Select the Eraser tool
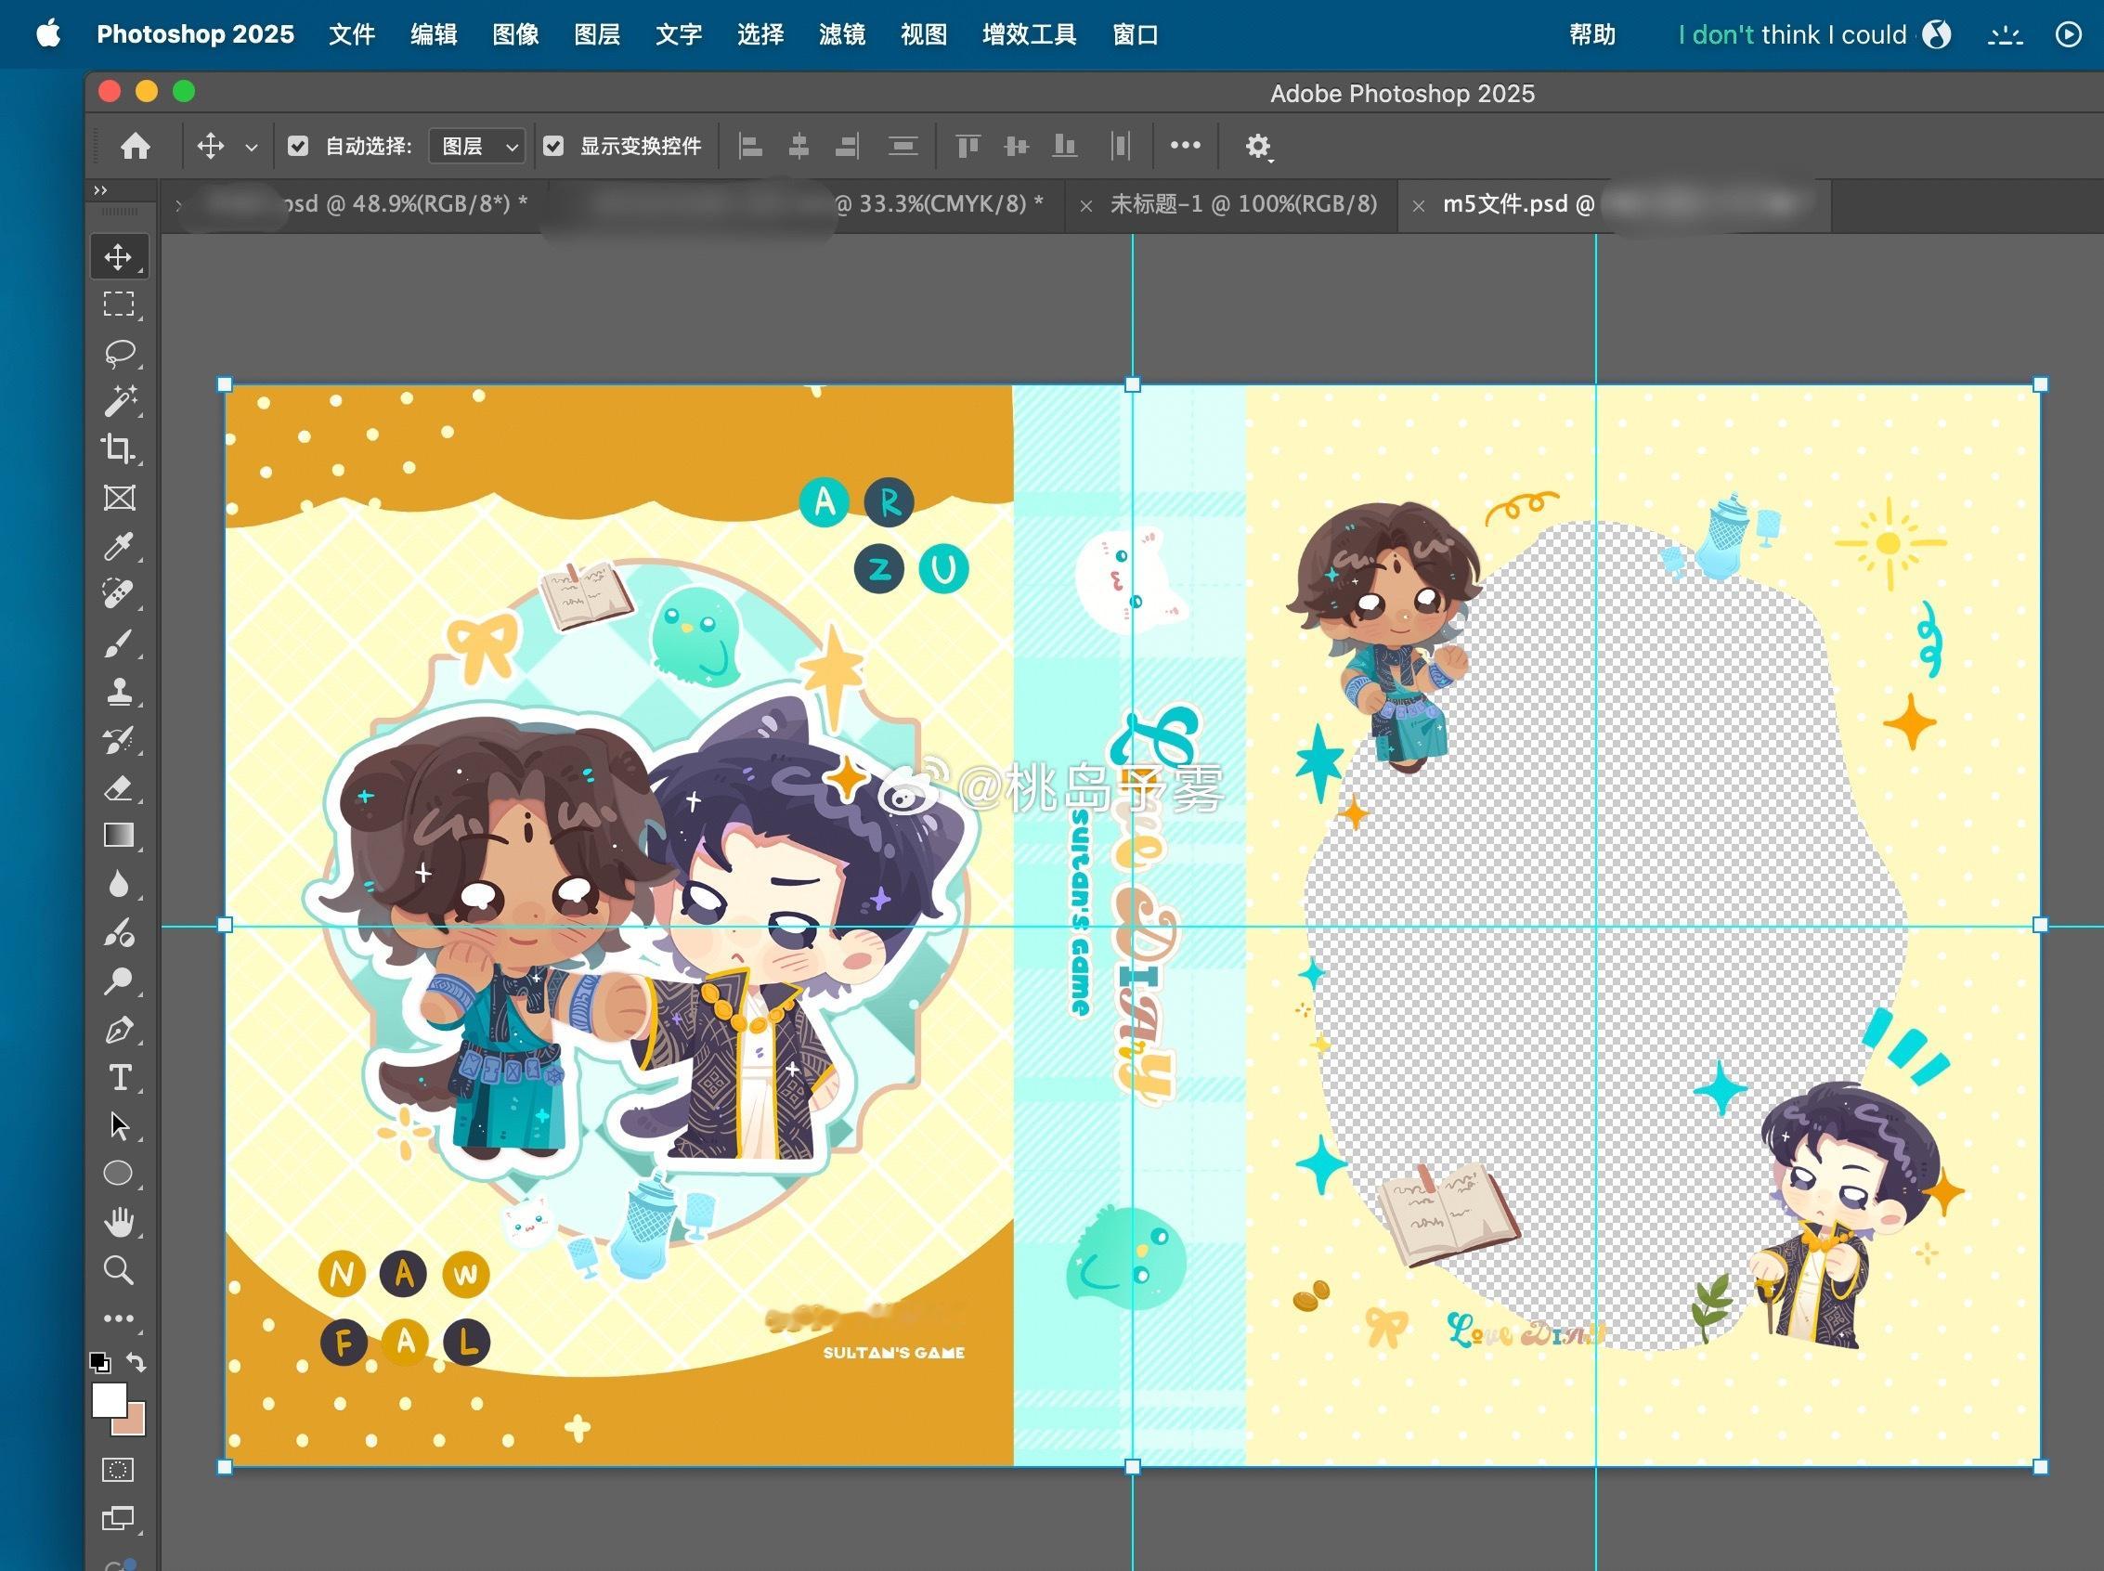The image size is (2104, 1571). [x=118, y=787]
